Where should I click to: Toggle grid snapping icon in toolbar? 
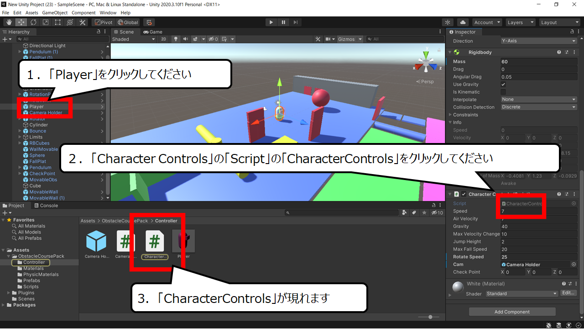coord(149,22)
